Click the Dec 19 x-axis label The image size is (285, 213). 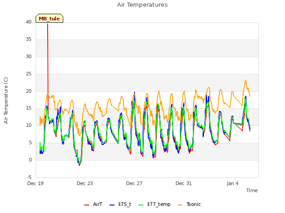pos(35,183)
